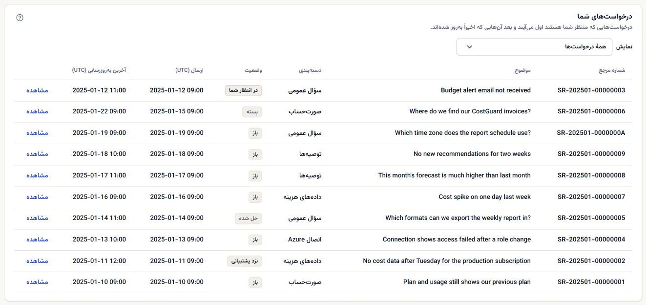Click the 'حل شده' status badge
The height and width of the screenshot is (305, 646).
coord(249,218)
